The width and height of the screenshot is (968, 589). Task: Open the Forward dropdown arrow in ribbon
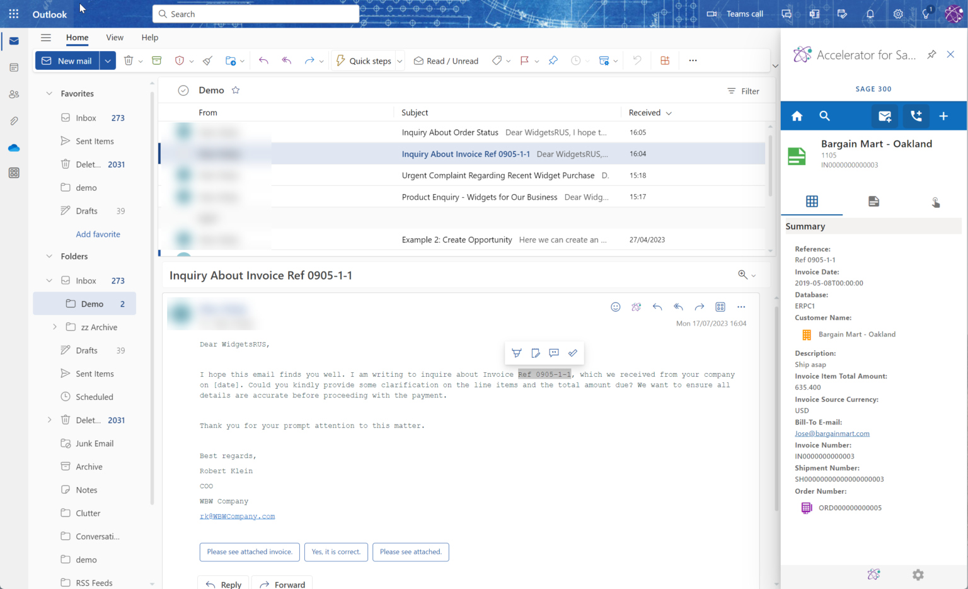pos(321,61)
